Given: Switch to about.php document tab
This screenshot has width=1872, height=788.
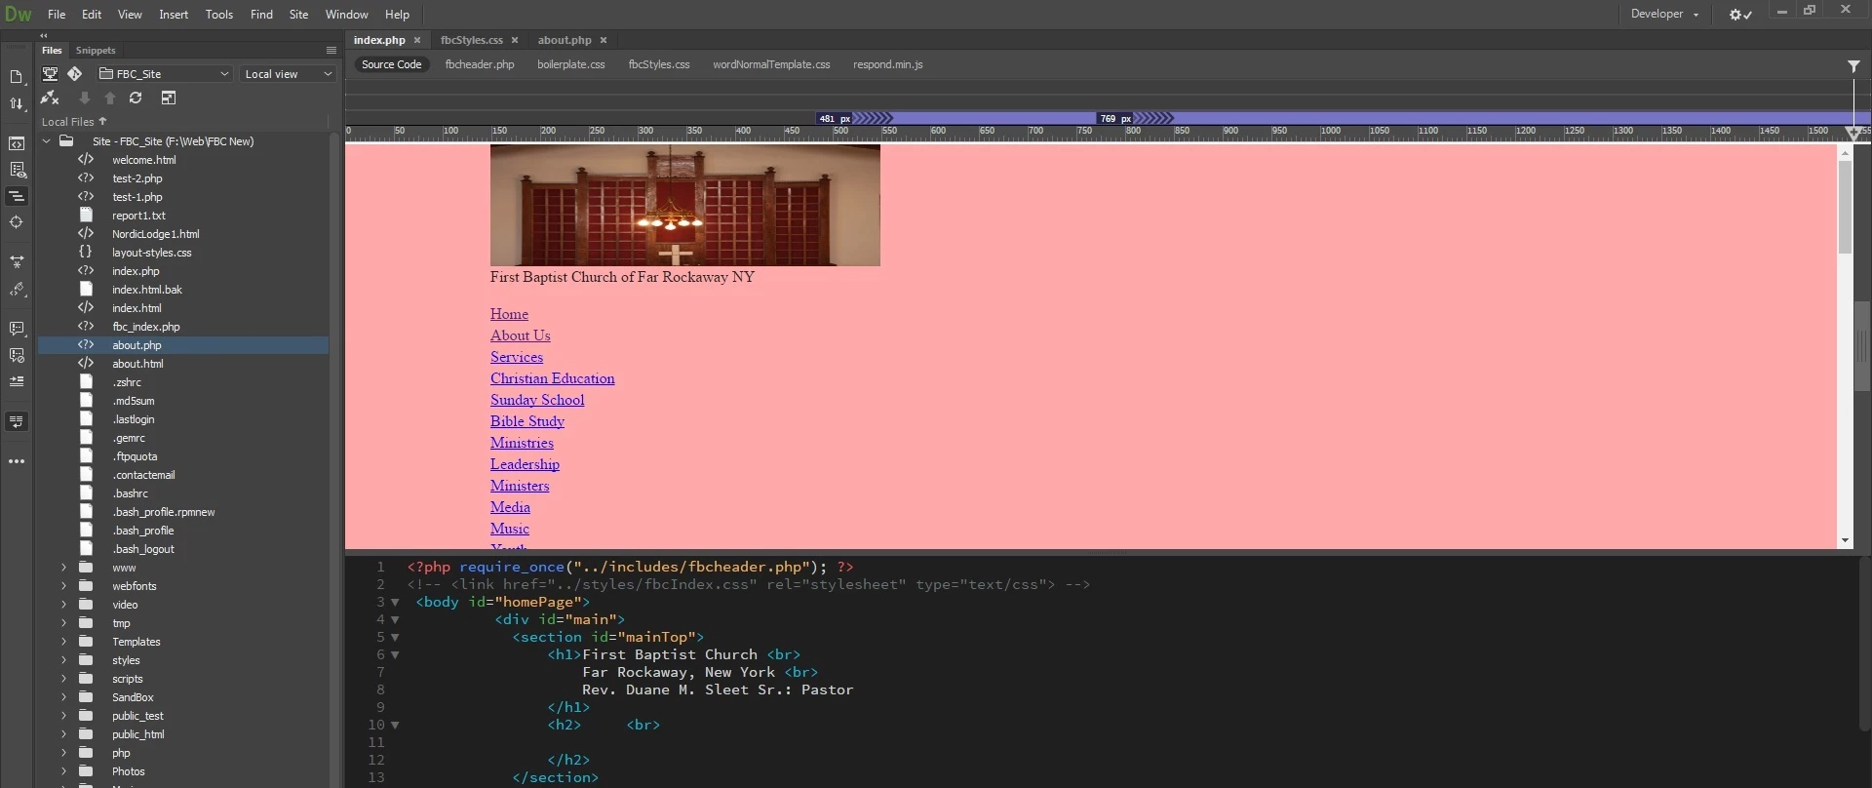Looking at the screenshot, I should [565, 40].
